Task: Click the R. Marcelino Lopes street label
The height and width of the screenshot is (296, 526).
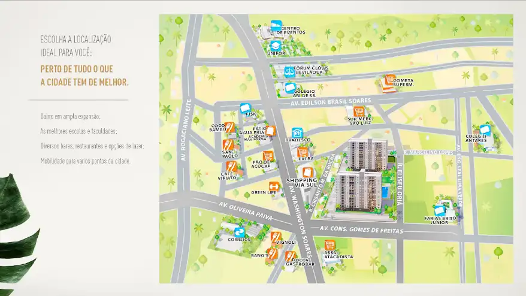Action: coord(428,153)
